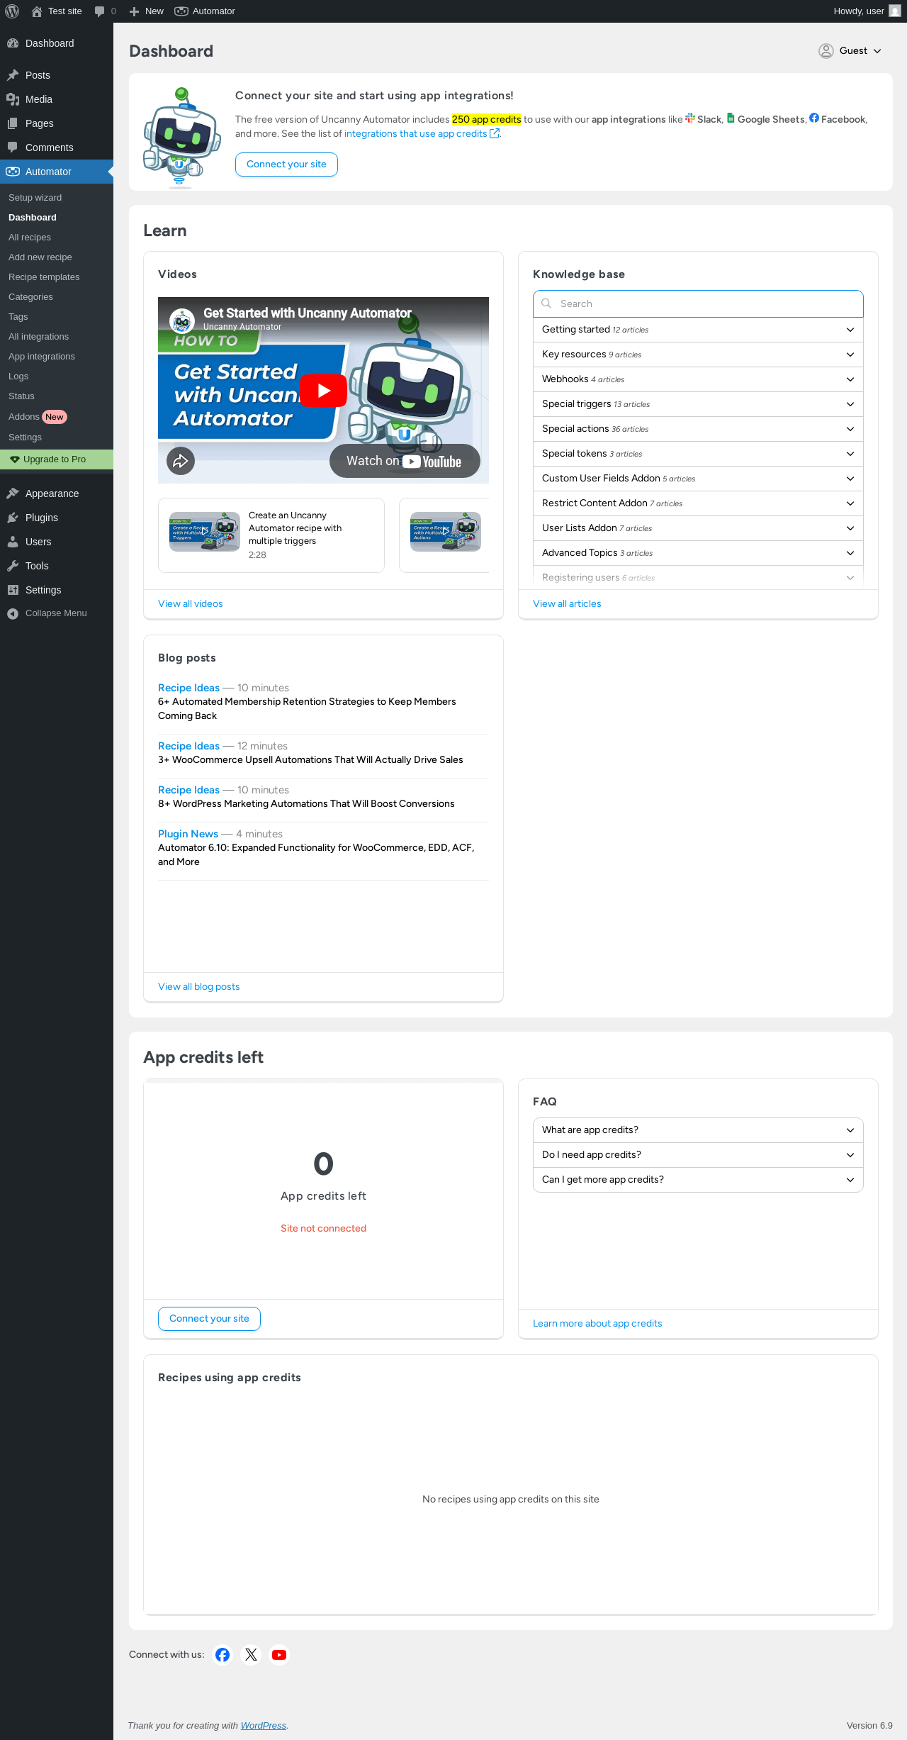
Task: Expand Special actions articles
Action: click(x=698, y=429)
